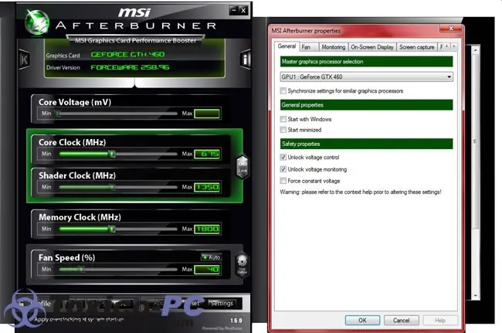Image resolution: width=502 pixels, height=333 pixels.
Task: Adjust the Core Clock slider handle
Action: [x=112, y=154]
